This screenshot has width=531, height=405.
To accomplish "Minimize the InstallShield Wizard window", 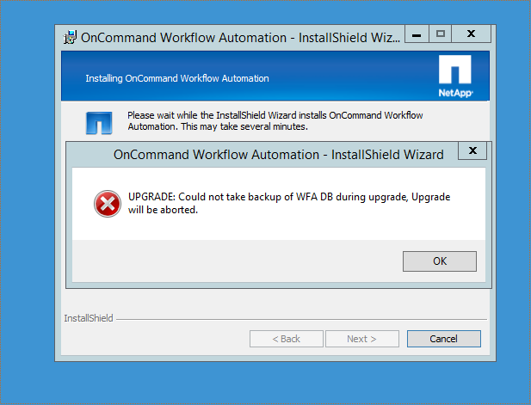I will pos(417,34).
